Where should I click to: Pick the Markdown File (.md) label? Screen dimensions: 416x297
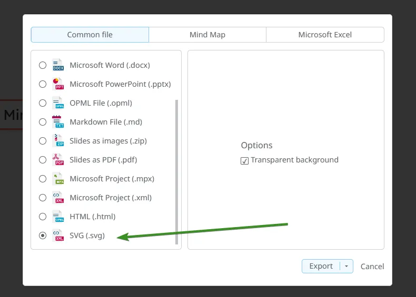click(106, 122)
